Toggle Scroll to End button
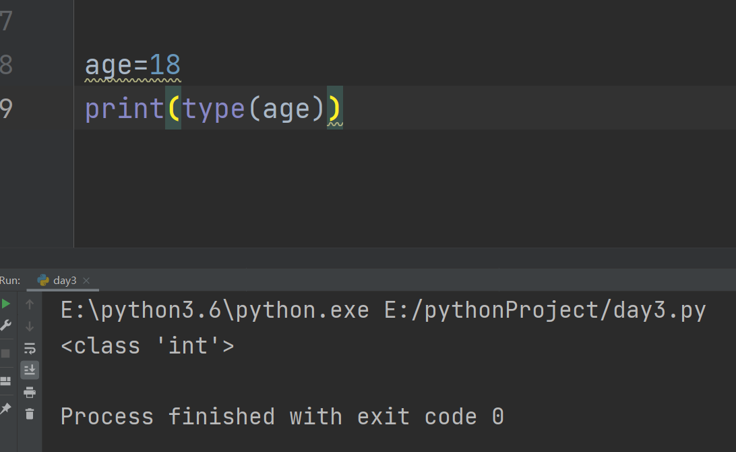Image resolution: width=736 pixels, height=452 pixels. [x=30, y=370]
